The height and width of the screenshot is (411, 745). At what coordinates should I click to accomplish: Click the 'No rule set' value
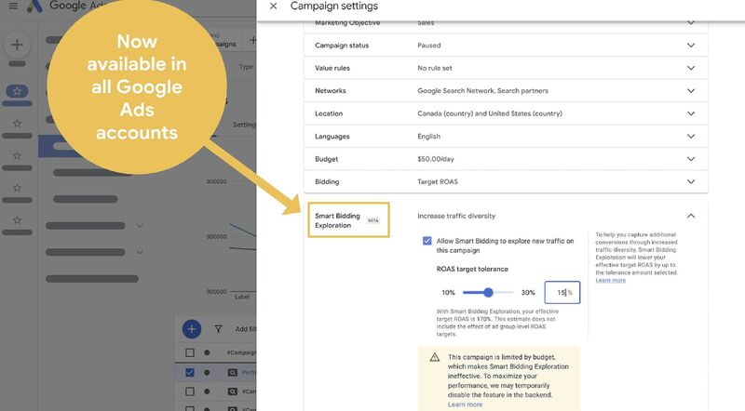click(x=435, y=68)
